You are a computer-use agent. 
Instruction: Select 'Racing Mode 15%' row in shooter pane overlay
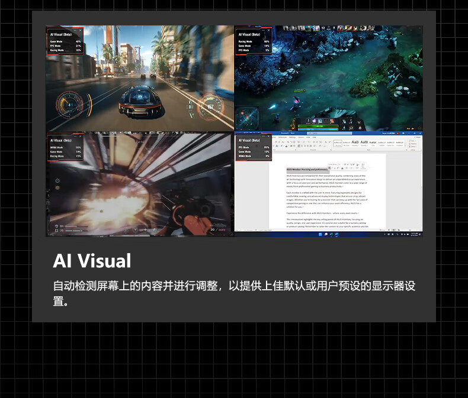pyautogui.click(x=65, y=156)
